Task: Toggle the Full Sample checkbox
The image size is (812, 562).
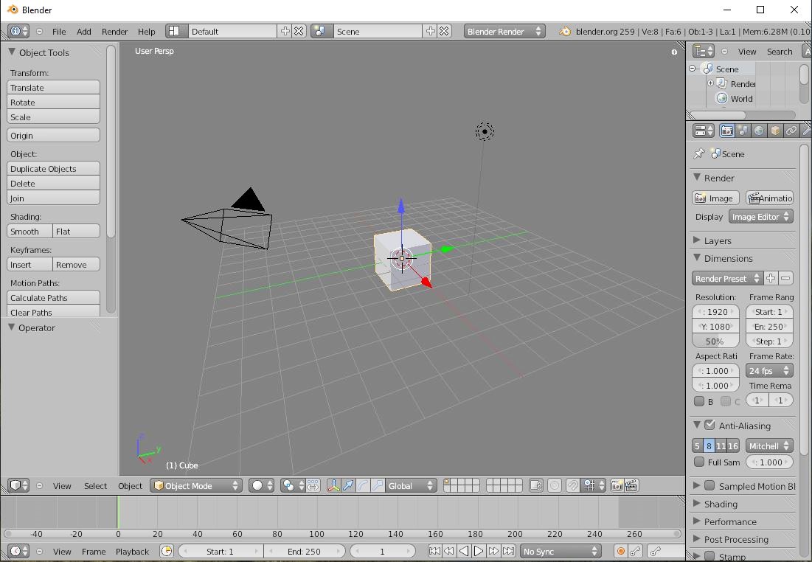Action: [x=699, y=462]
